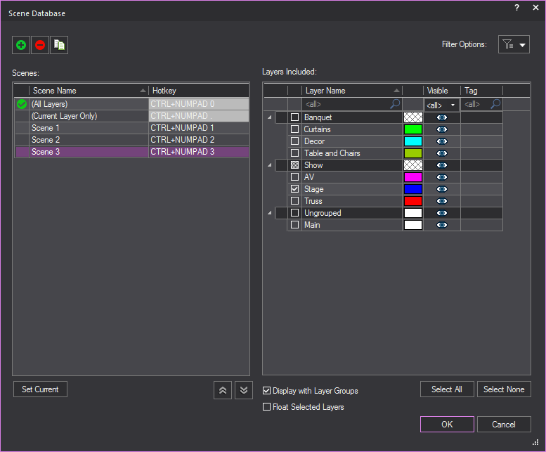The height and width of the screenshot is (452, 546).
Task: Check the Truss layer checkbox
Action: (x=294, y=200)
